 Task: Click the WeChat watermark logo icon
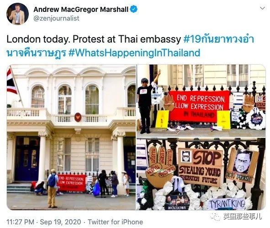215,217
